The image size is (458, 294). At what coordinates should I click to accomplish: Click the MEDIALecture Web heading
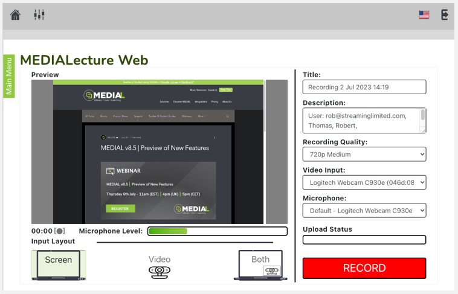84,60
